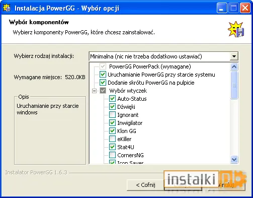The height and width of the screenshot is (198, 253).
Task: Click the < Cofnij button
Action: click(x=145, y=185)
